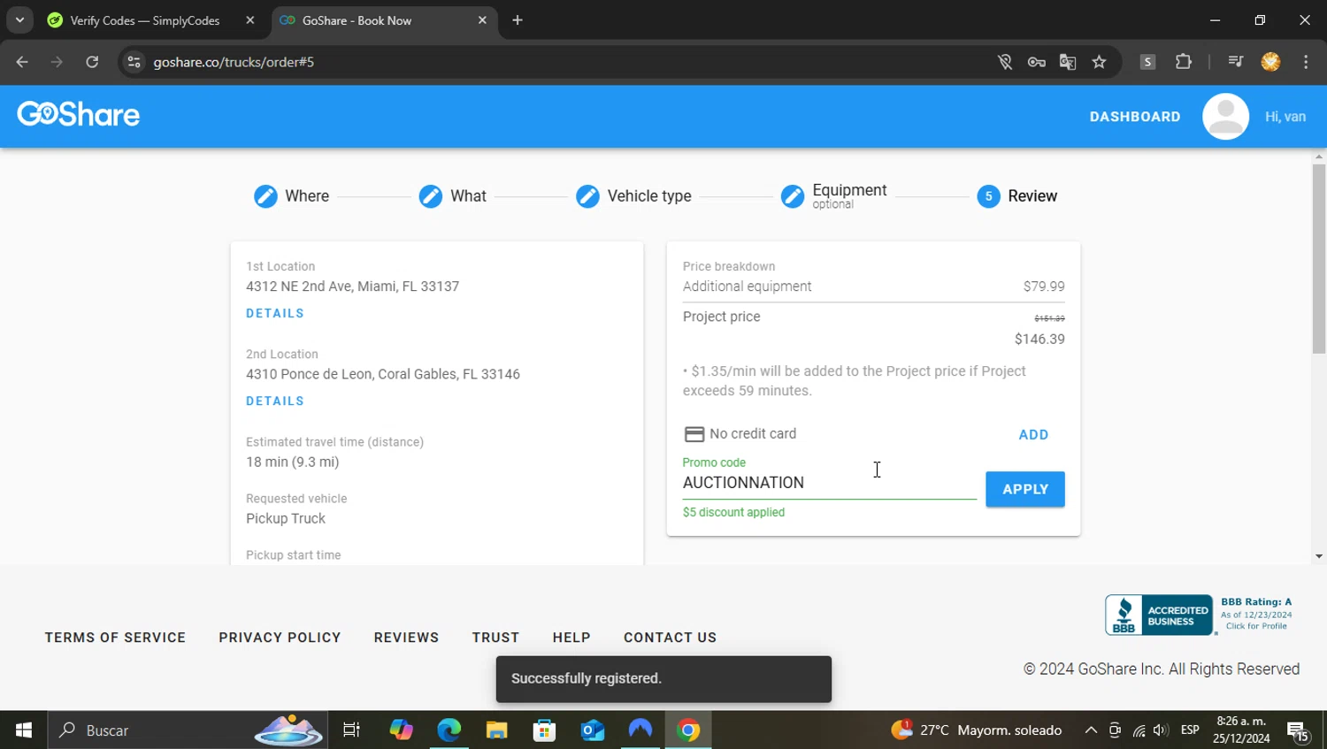Click the What step pencil icon
The width and height of the screenshot is (1327, 749).
click(x=431, y=196)
